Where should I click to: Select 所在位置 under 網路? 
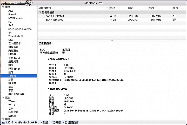(13, 112)
